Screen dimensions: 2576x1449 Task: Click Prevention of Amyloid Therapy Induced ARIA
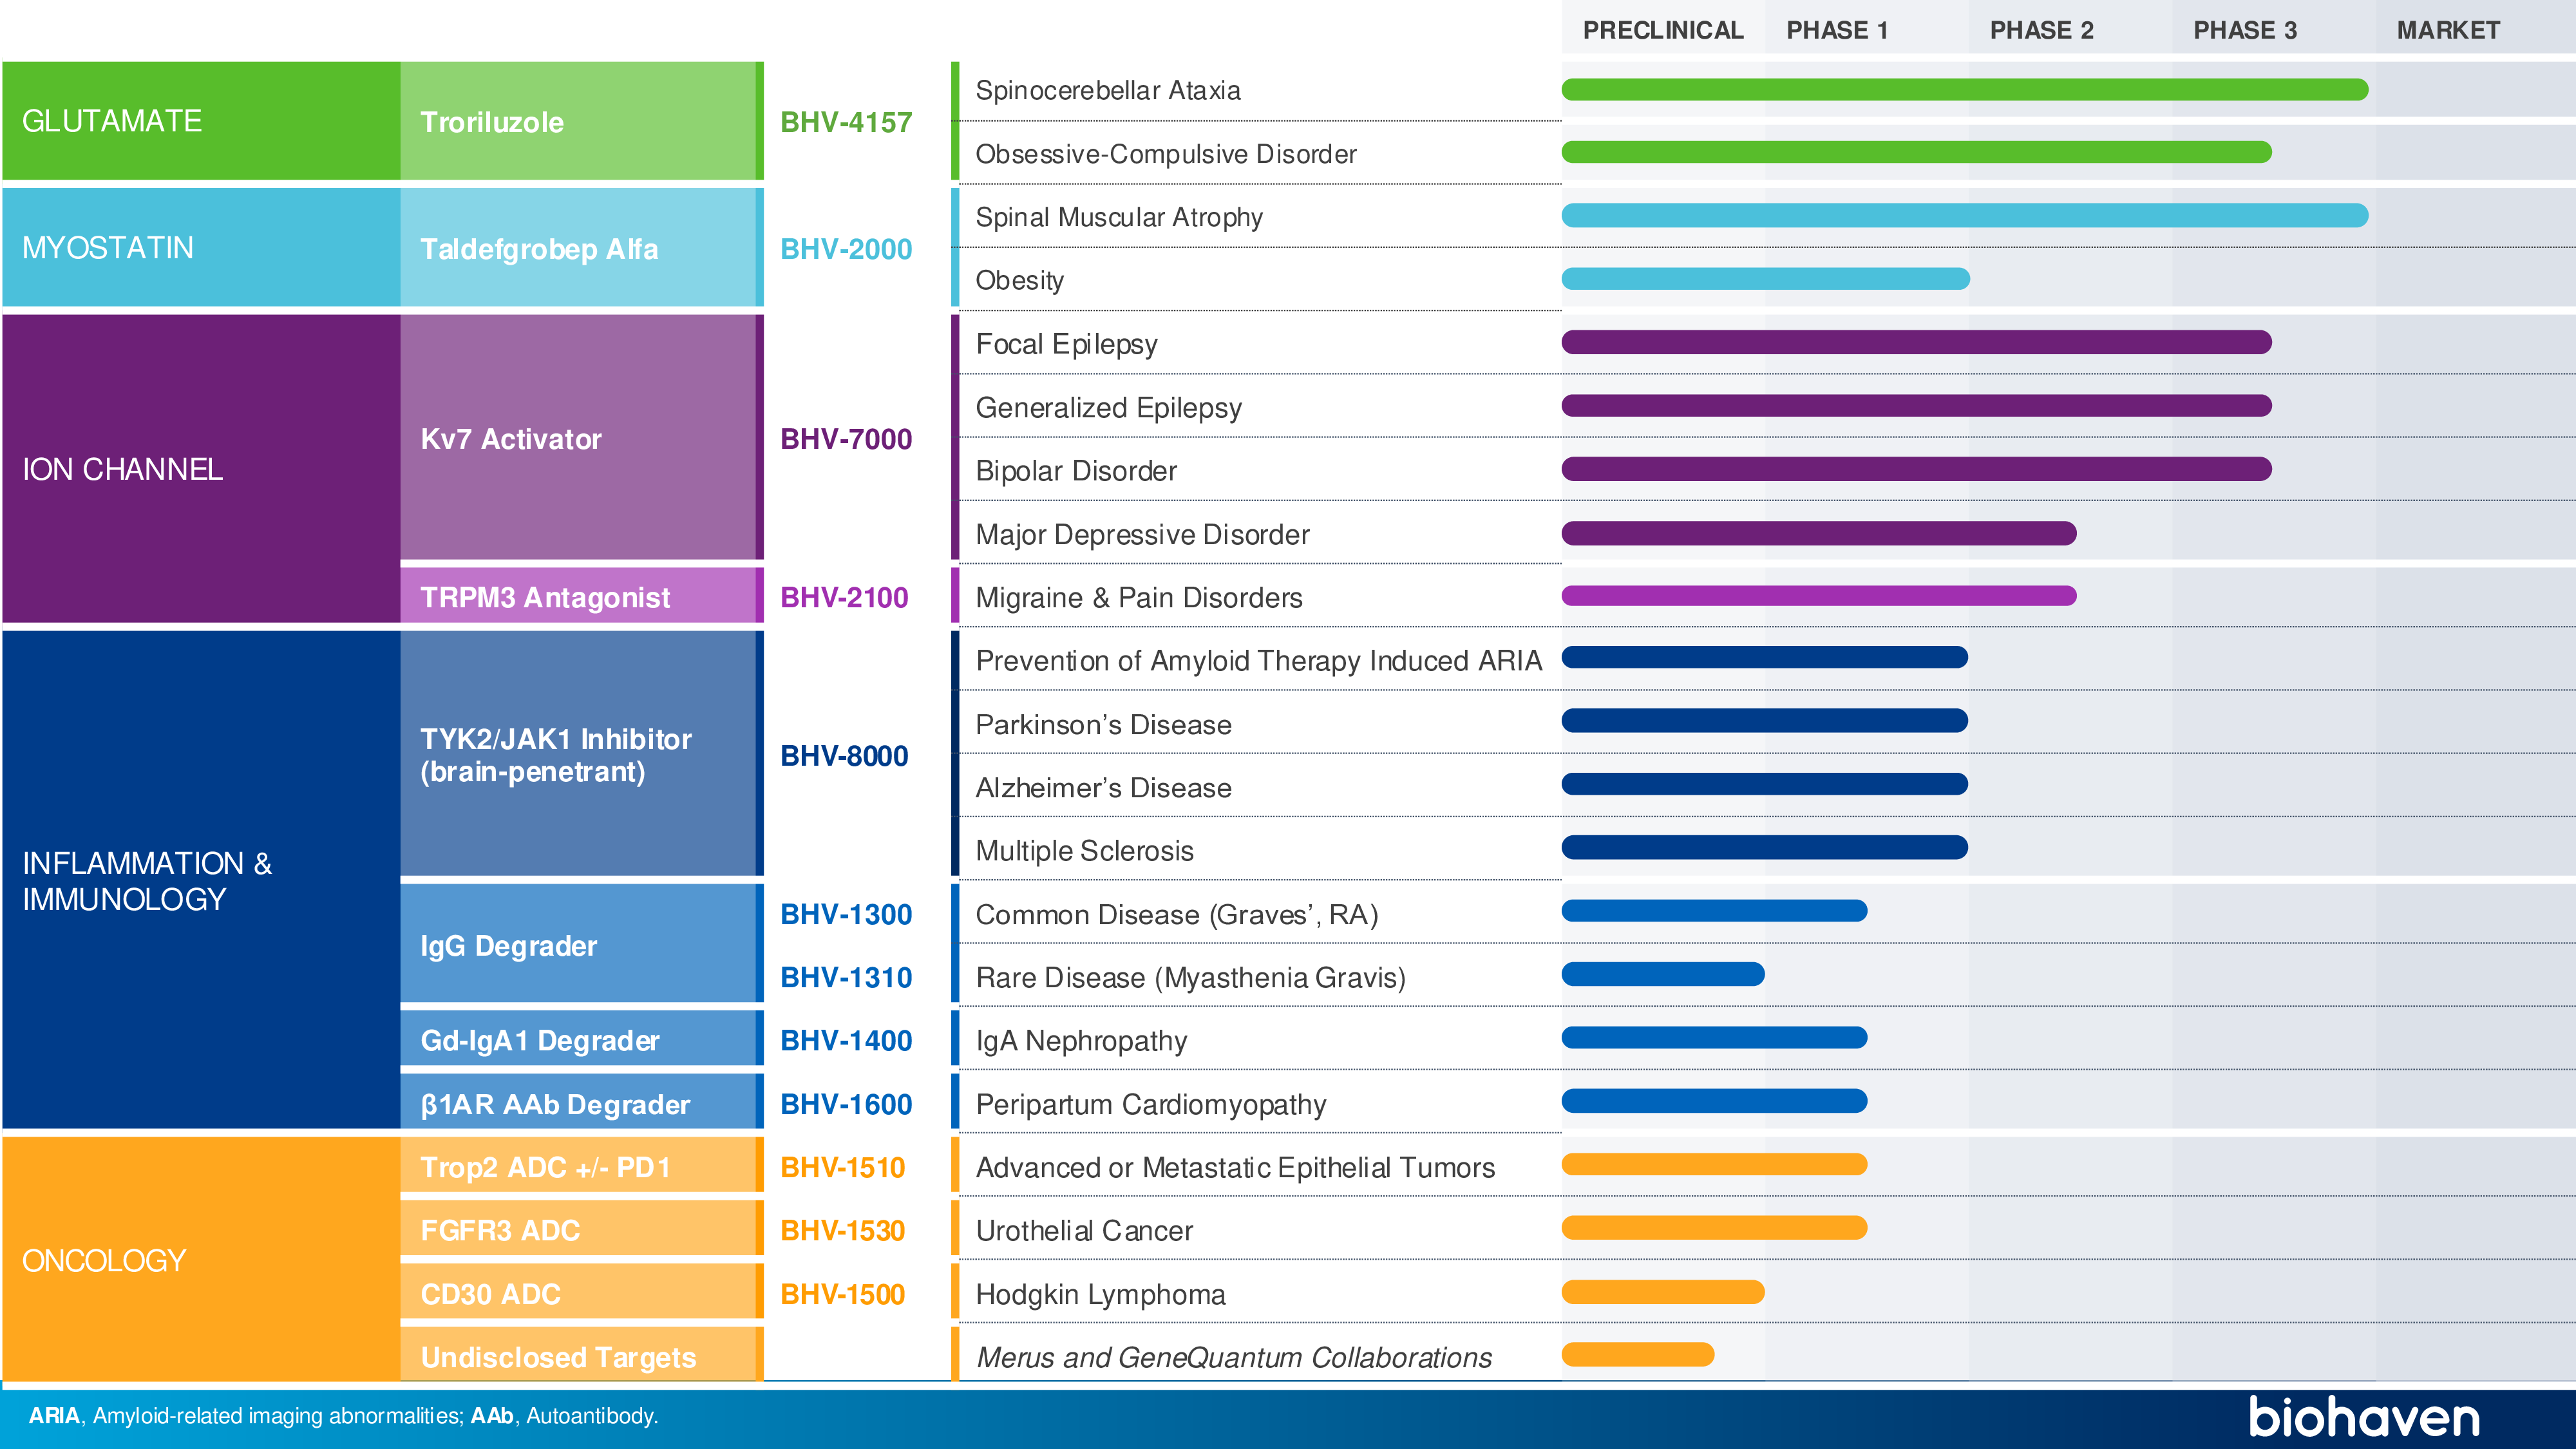pos(1259,660)
